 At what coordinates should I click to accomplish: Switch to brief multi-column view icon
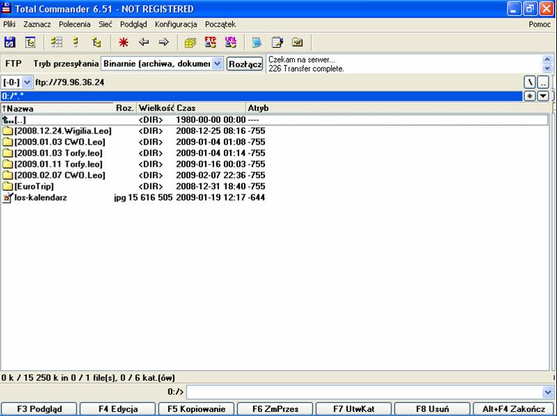56,42
